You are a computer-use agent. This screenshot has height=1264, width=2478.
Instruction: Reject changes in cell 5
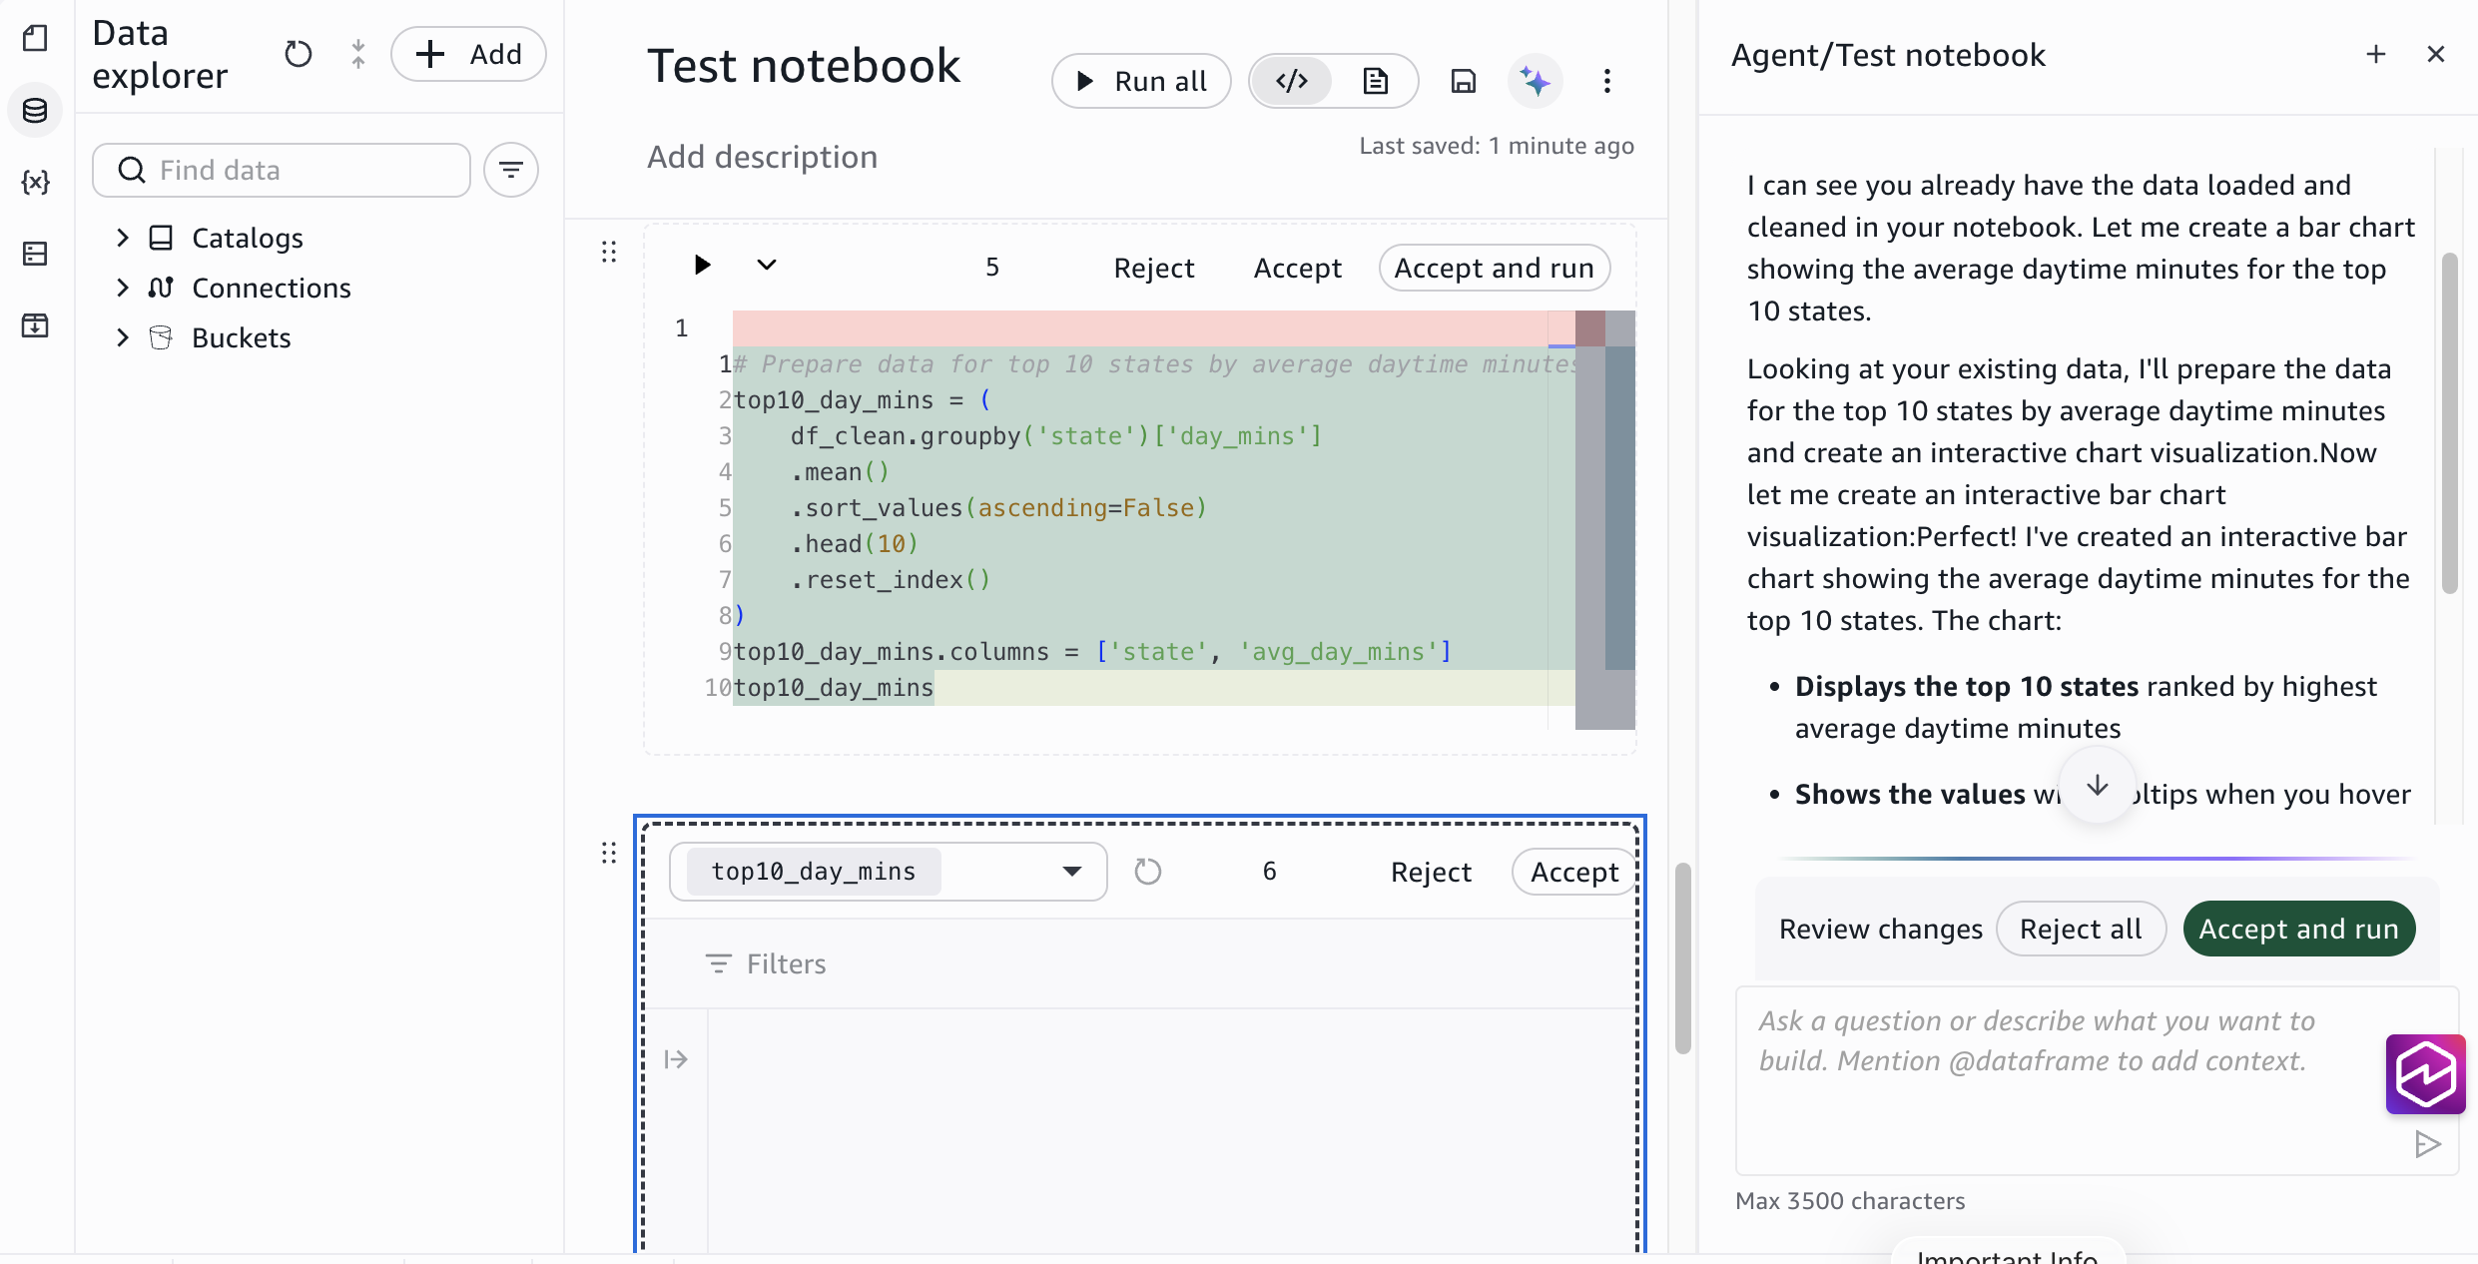[1154, 268]
